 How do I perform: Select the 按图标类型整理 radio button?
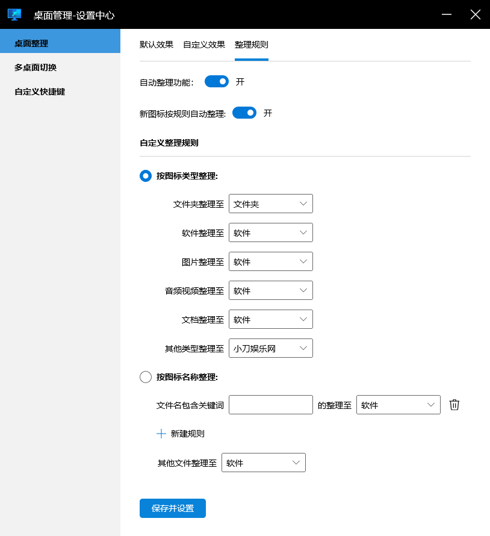pyautogui.click(x=146, y=176)
